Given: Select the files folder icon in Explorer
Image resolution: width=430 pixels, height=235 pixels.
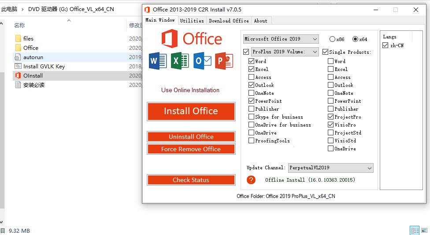Looking at the screenshot, I should (x=18, y=38).
